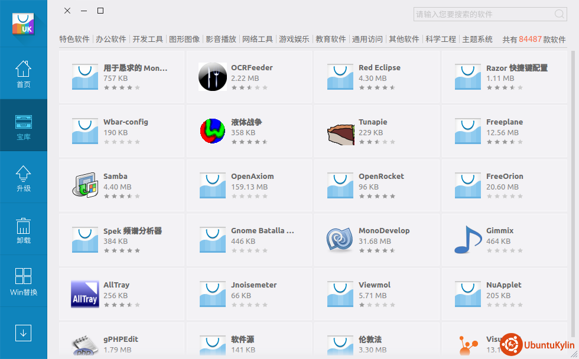Switch to the 图形图像 category
Viewport: 579px width, 359px height.
point(184,39)
